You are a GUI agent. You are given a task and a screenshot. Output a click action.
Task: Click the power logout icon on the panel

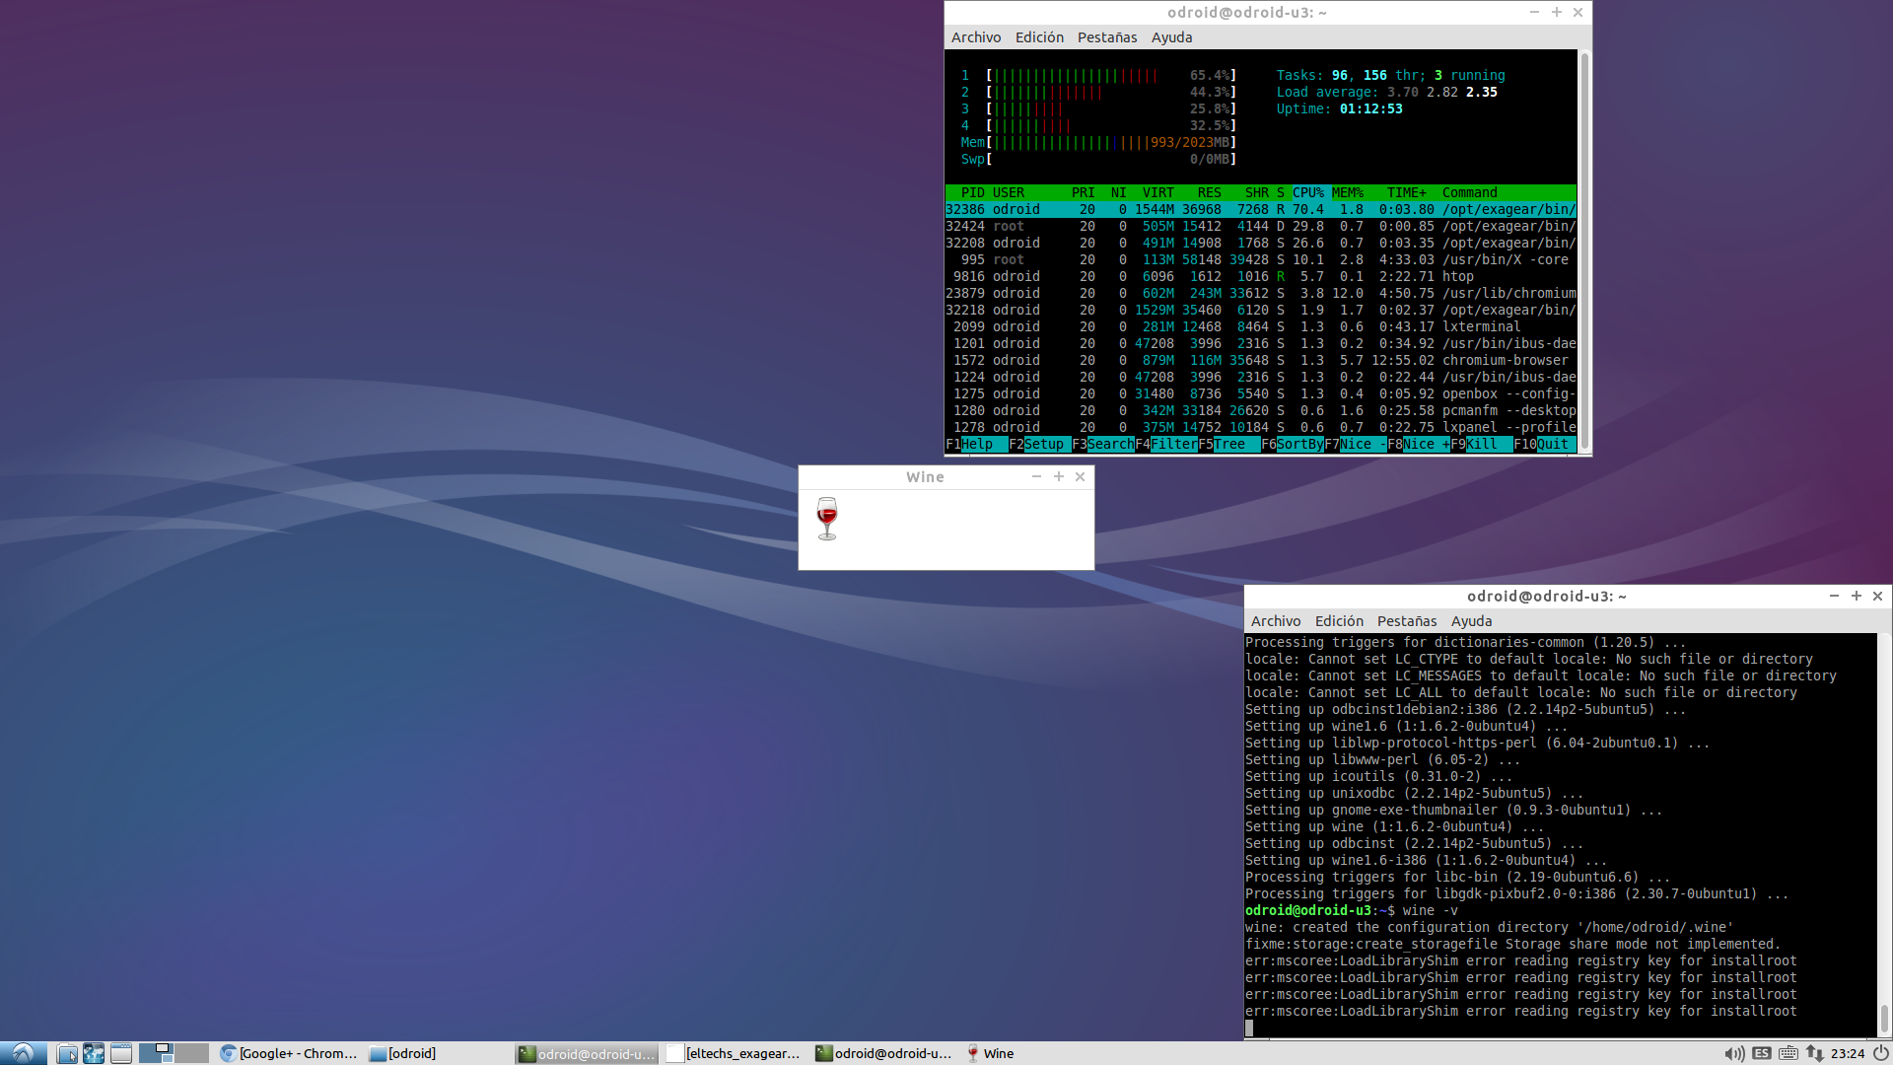pyautogui.click(x=1880, y=1053)
